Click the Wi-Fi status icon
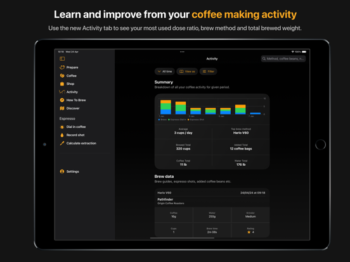The width and height of the screenshot is (350, 262). pos(293,52)
